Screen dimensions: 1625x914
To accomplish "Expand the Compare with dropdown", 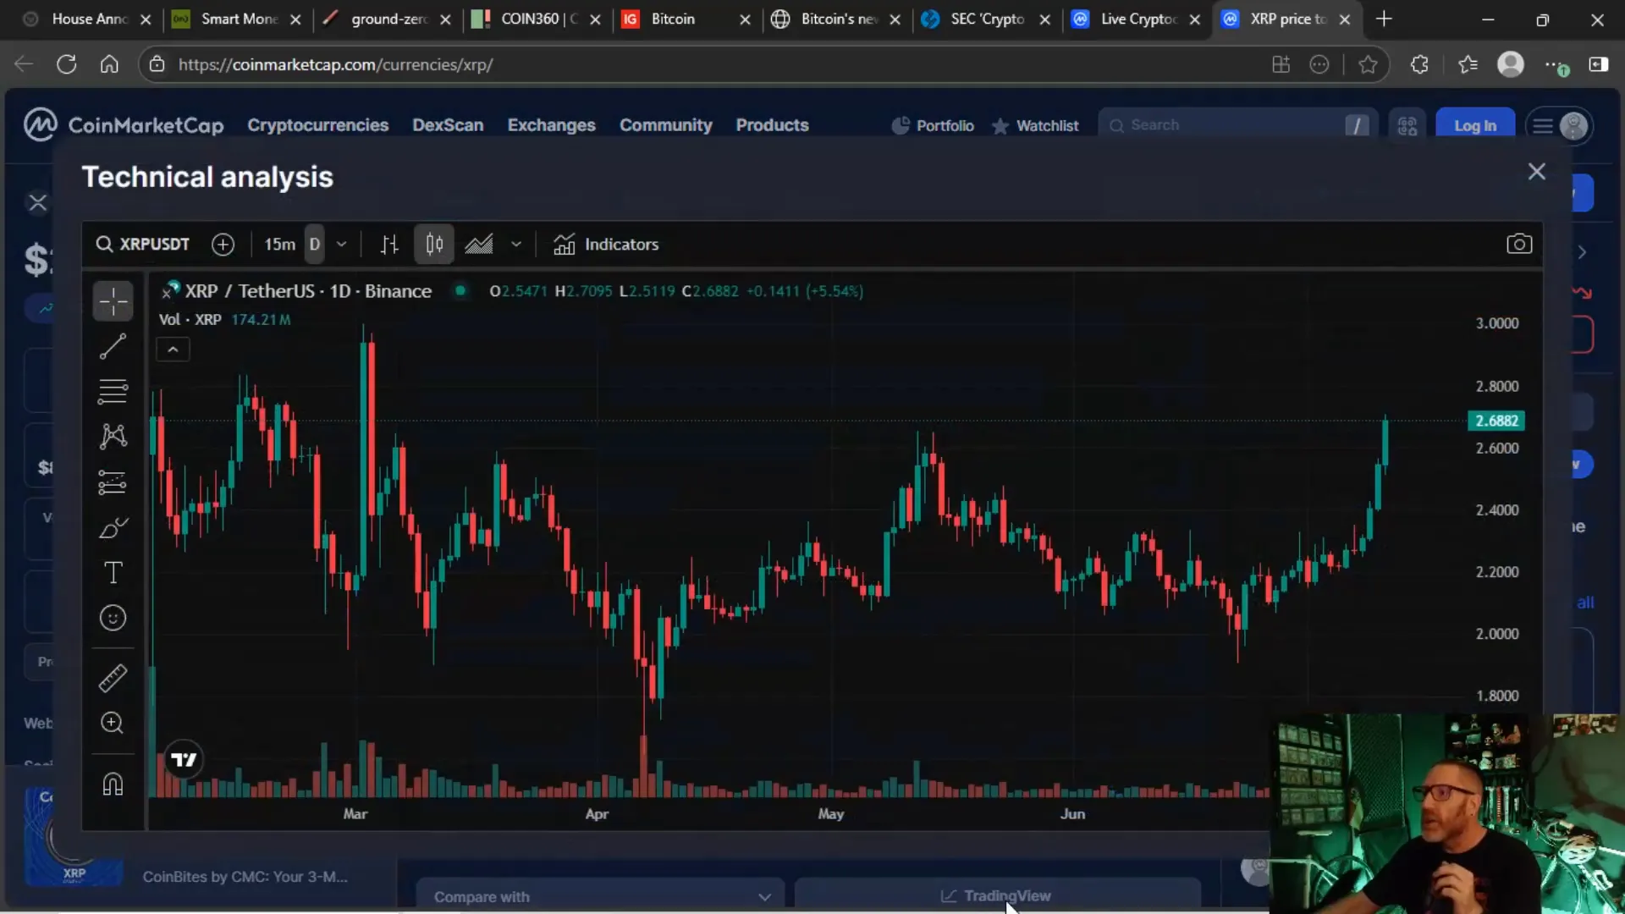I will (x=601, y=896).
